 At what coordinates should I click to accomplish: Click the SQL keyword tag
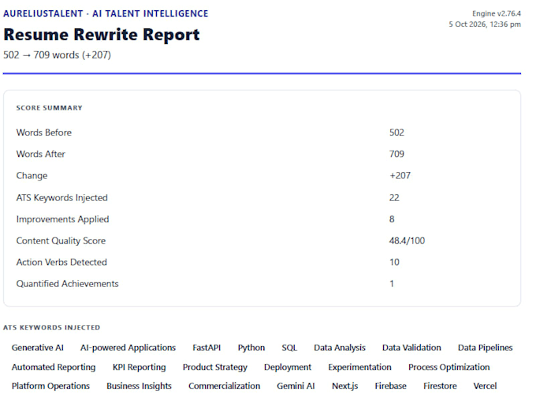(289, 348)
